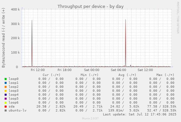Image resolution: width=181 pixels, height=122 pixels.
Task: Click the 'Munin 2.0.57' version text
Action: [x=90, y=118]
